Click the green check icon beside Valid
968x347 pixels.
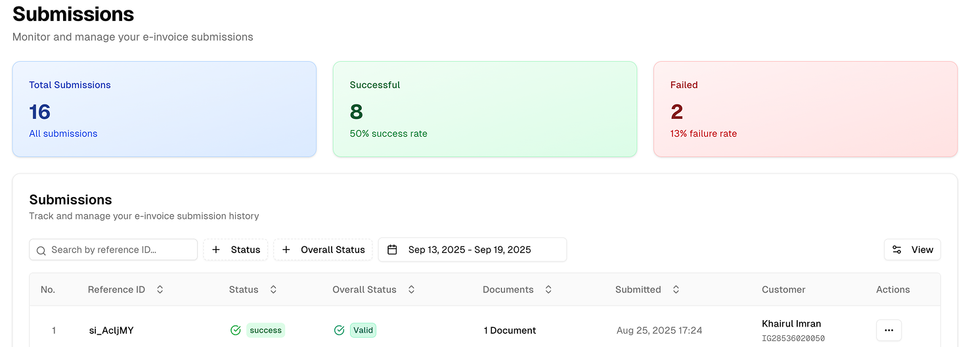tap(339, 331)
